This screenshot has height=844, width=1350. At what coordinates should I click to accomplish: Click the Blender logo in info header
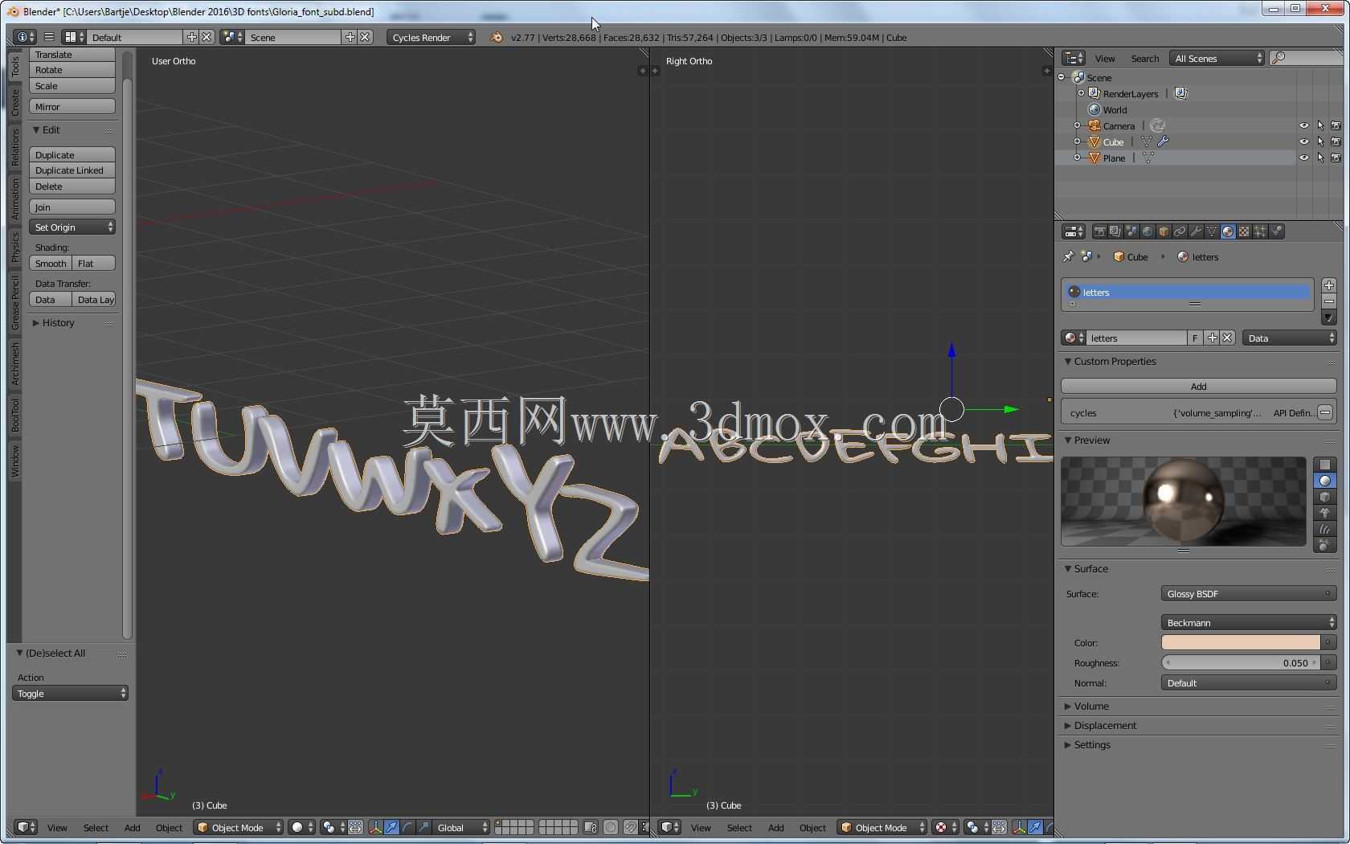click(x=497, y=37)
